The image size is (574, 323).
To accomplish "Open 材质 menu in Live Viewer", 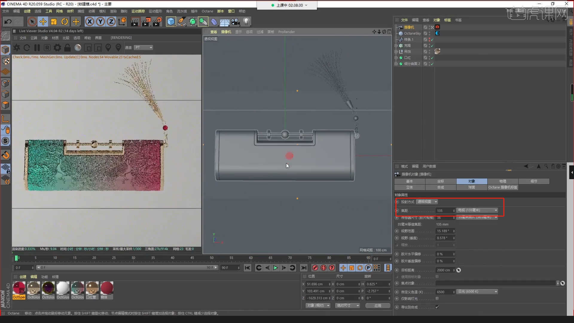I will (55, 38).
